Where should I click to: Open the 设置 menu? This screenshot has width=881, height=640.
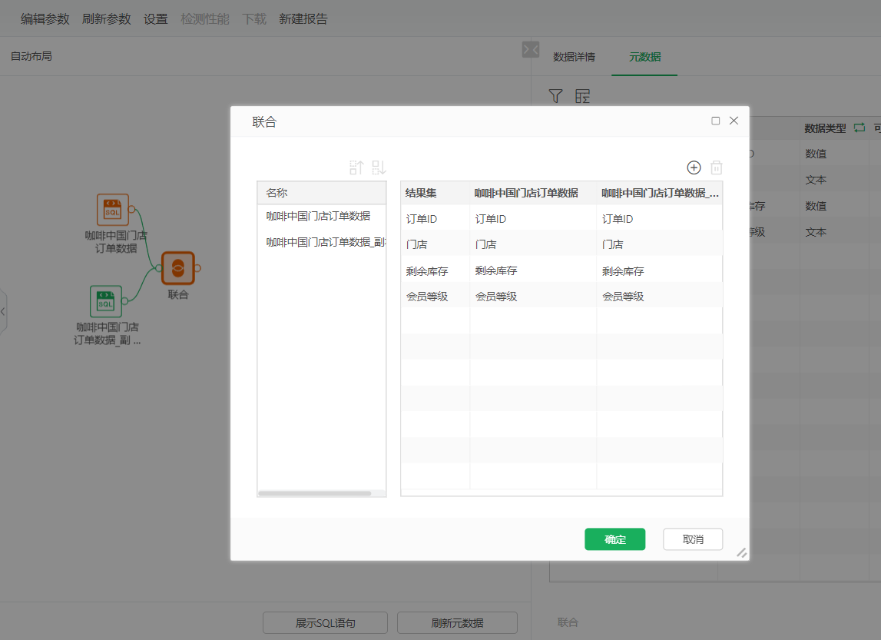(x=154, y=18)
